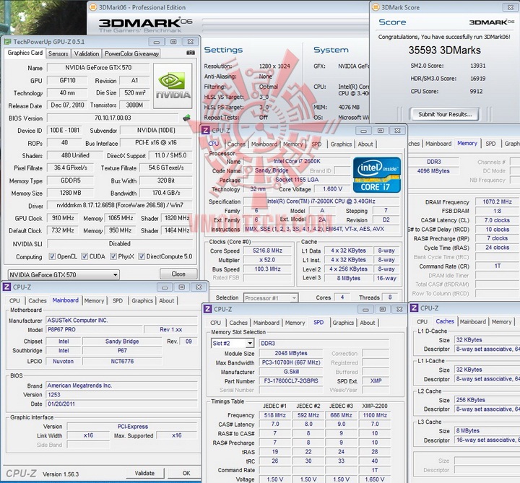Screen dimensions: 520x483
Task: Click the DRAM Frequency value 1070.2 MHz
Action: point(497,201)
